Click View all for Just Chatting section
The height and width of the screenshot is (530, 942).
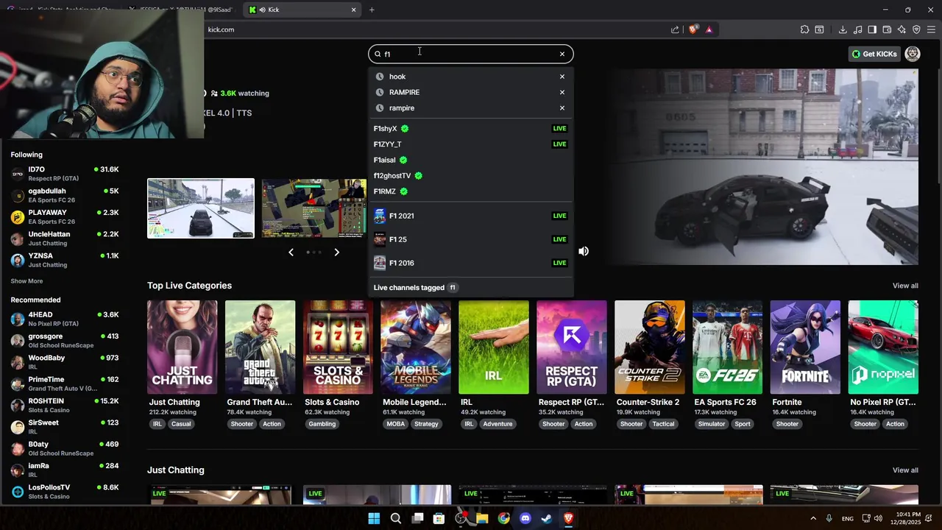click(905, 470)
